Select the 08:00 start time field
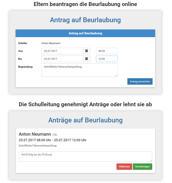This screenshot has height=183, width=172. pos(107,51)
